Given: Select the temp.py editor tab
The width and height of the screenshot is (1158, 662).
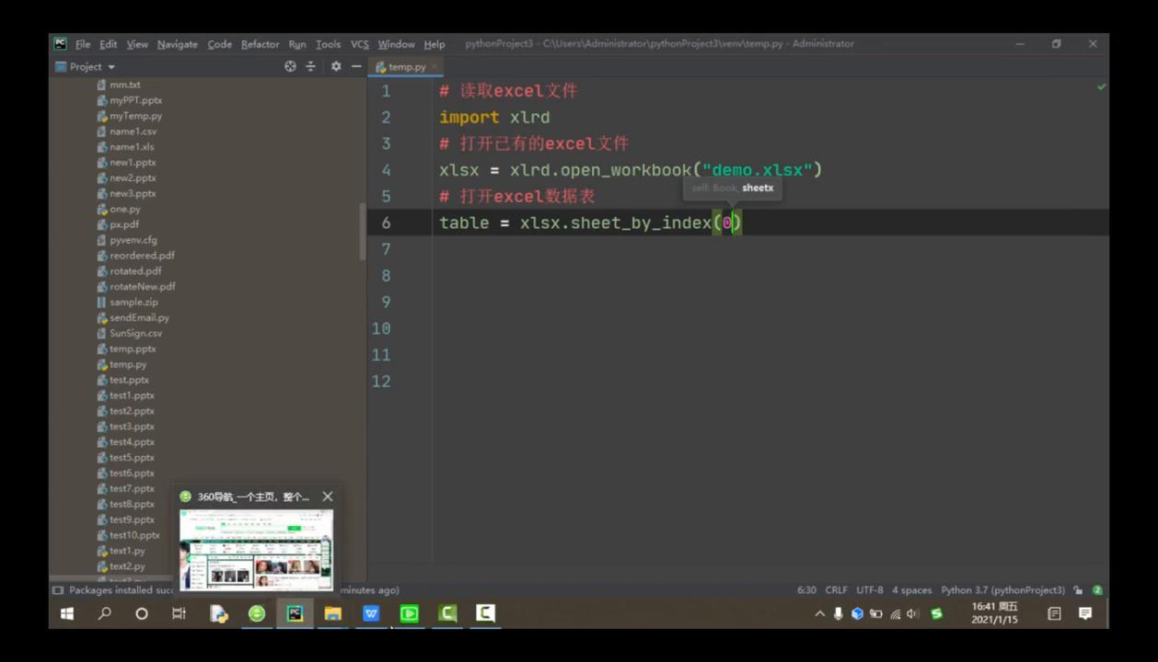Looking at the screenshot, I should (406, 67).
